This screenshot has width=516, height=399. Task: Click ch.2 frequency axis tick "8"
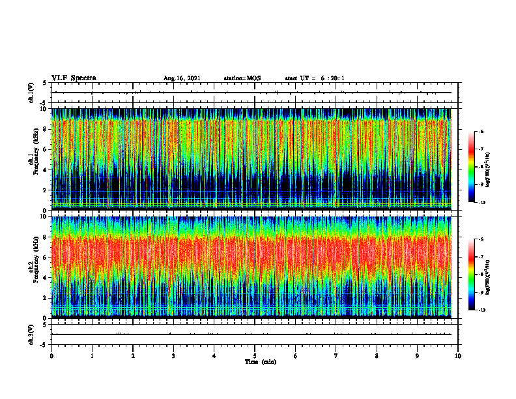pos(46,237)
